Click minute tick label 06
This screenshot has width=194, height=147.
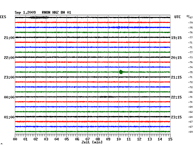(77, 139)
